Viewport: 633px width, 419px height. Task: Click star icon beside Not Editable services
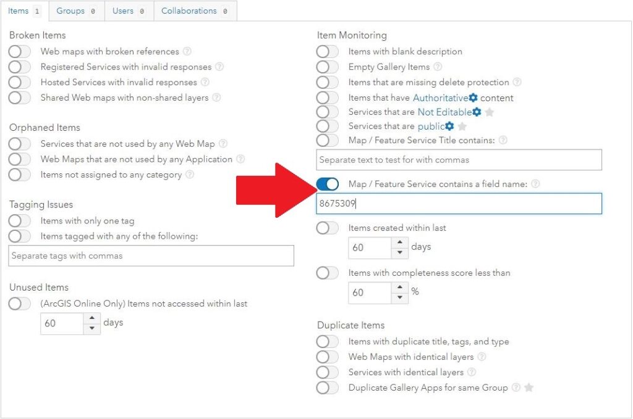[490, 112]
